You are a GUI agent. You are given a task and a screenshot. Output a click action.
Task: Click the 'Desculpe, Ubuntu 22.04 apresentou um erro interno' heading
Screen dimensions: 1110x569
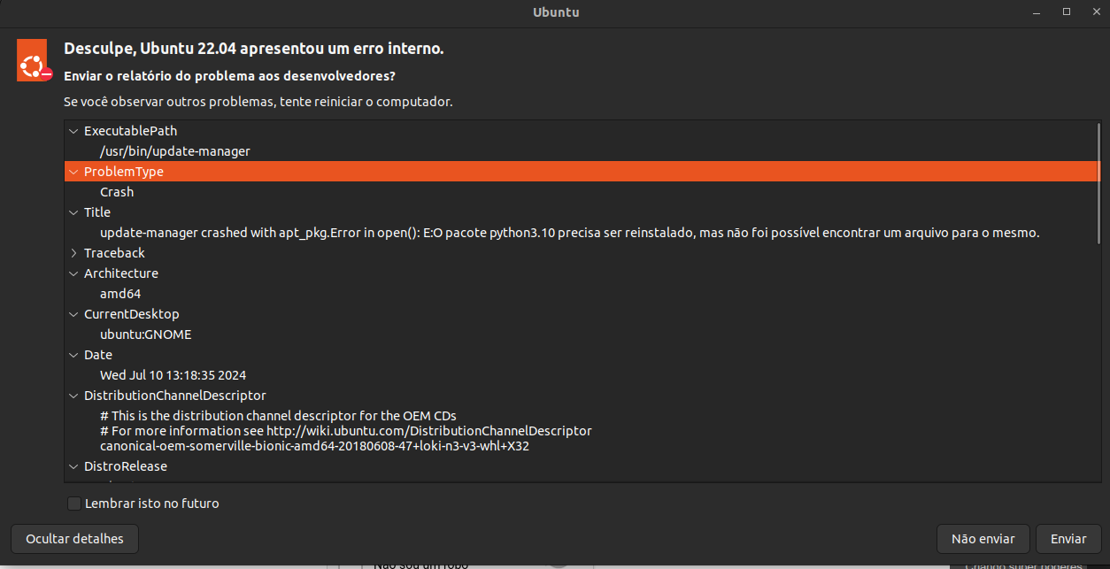point(254,49)
